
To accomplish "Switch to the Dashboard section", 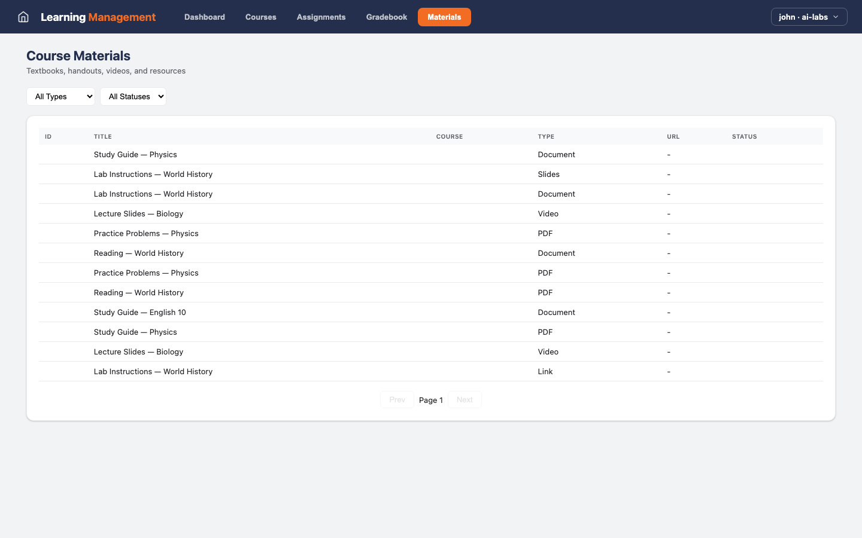I will click(x=204, y=17).
